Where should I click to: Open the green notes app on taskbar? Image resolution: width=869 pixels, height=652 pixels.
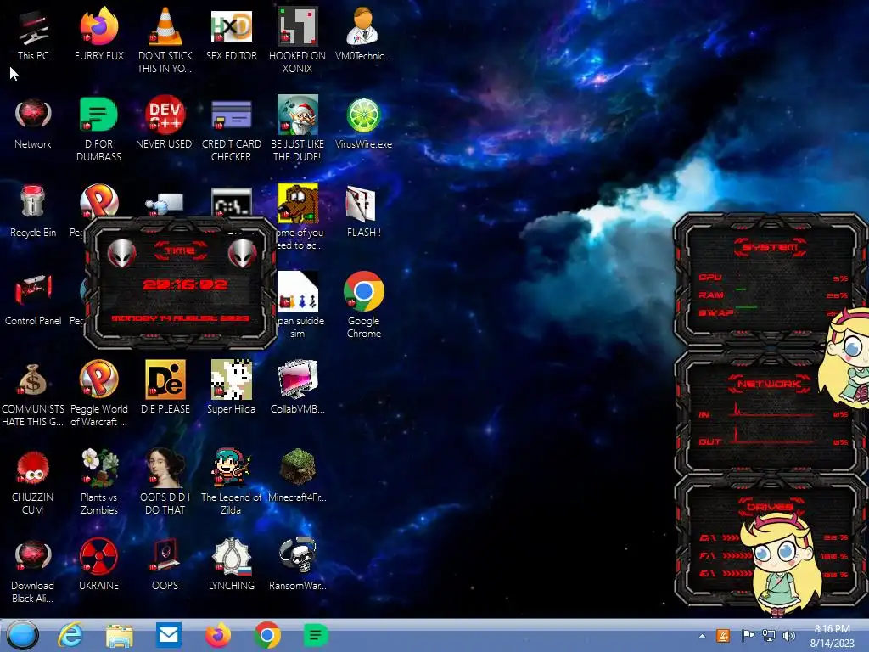(316, 635)
